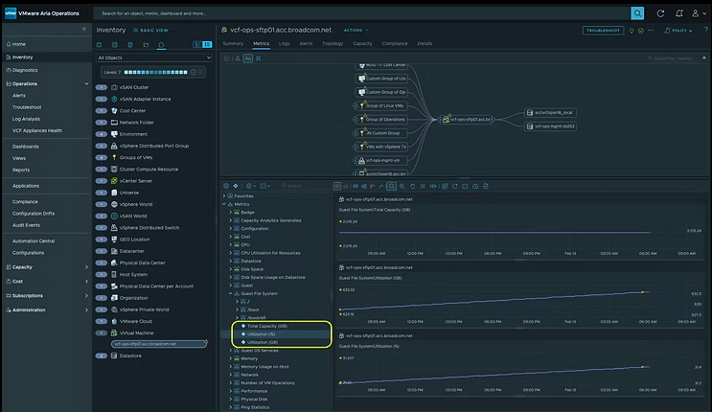Open the All Objects dropdown
Screen dimensions: 712x412
[x=153, y=57]
